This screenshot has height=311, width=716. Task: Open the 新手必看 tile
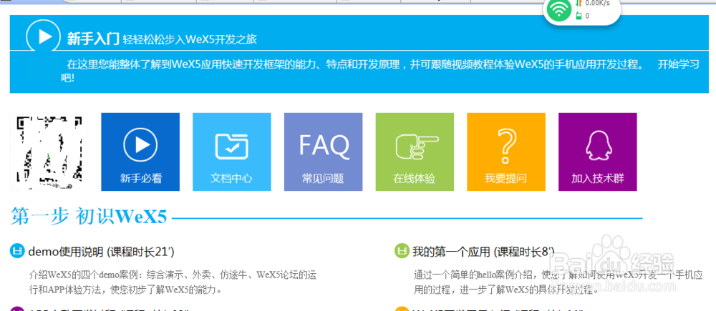(x=140, y=152)
